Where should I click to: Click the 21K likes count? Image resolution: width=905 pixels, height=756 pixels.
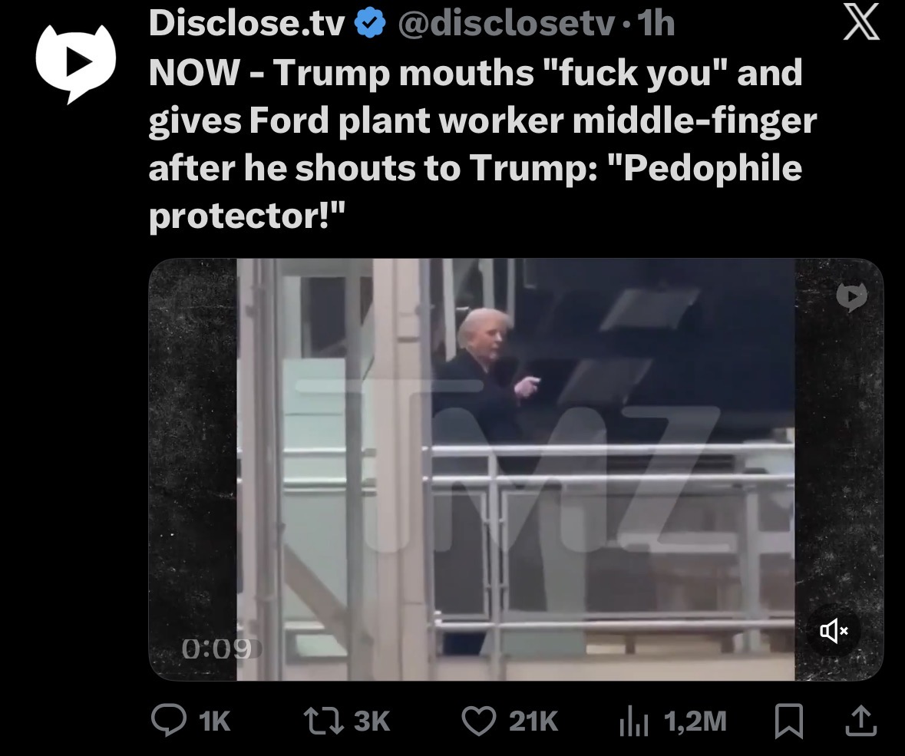coord(533,721)
